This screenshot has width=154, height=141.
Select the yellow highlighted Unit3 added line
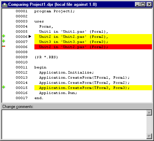click(x=93, y=42)
